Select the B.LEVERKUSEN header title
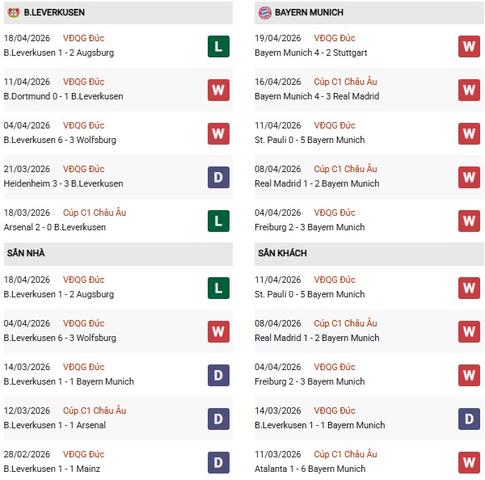Image resolution: width=485 pixels, height=480 pixels. [x=54, y=13]
